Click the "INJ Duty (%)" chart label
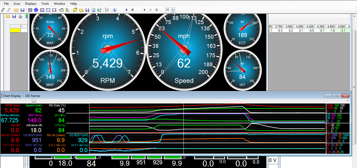Viewport: 357px width, 168px height. 57,105
